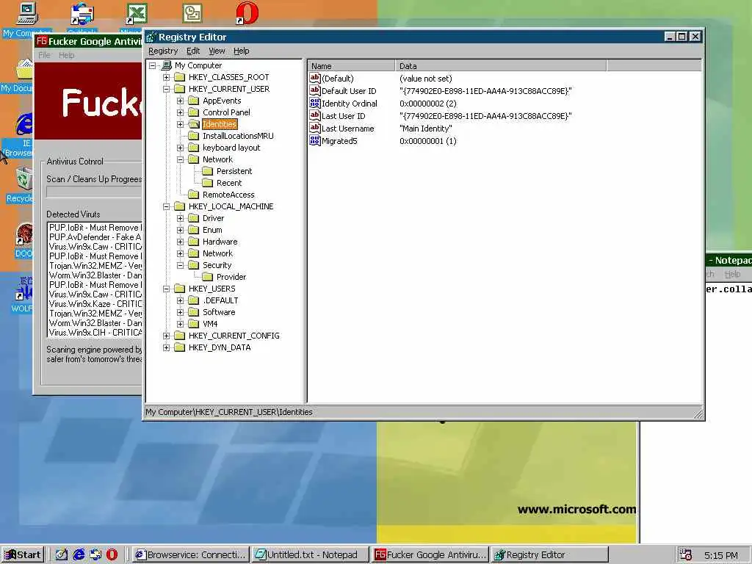This screenshot has width=752, height=564.
Task: Click the Scan progress bar in Antivirus window
Action: 94,192
